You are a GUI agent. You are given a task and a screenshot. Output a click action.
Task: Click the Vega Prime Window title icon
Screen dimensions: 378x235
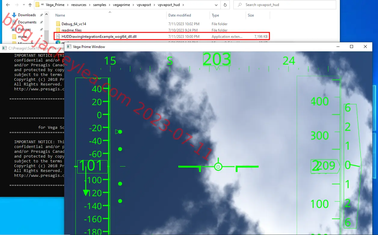(69, 47)
